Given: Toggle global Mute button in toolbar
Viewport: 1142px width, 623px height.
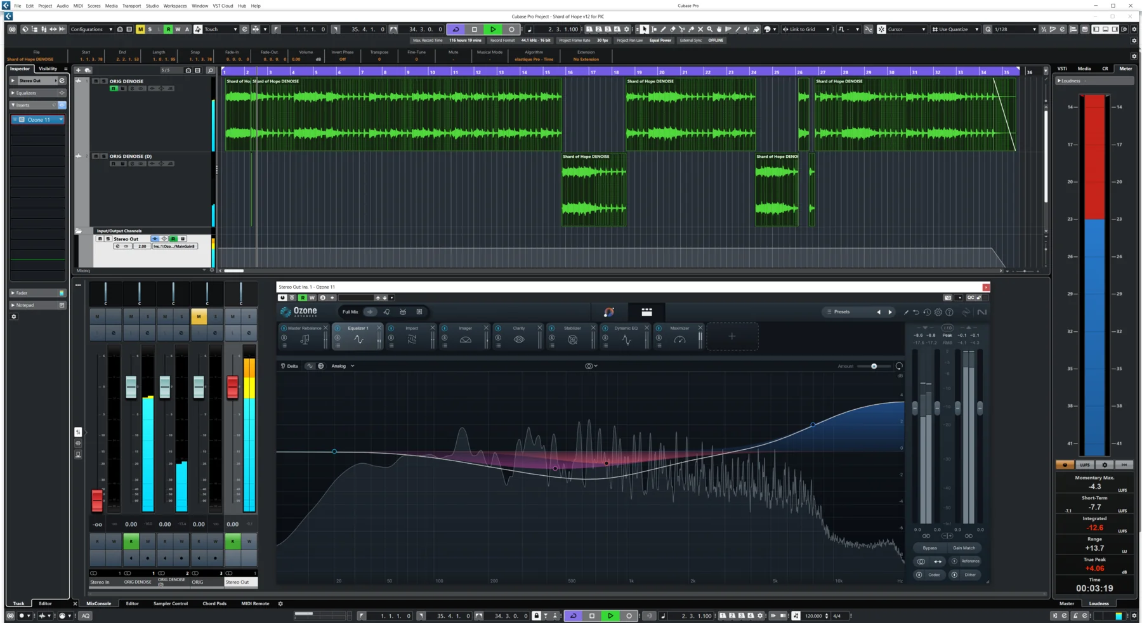Looking at the screenshot, I should coord(140,29).
